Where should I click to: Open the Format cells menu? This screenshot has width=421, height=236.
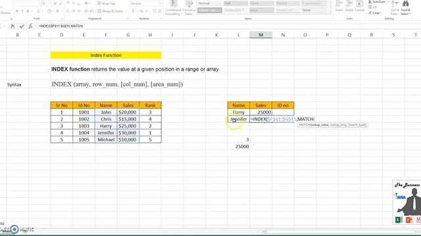(x=360, y=7)
